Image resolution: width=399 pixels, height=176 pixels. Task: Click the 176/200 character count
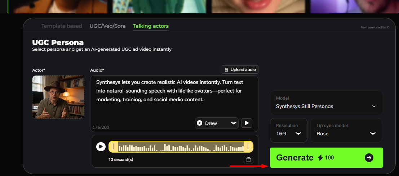(101, 127)
